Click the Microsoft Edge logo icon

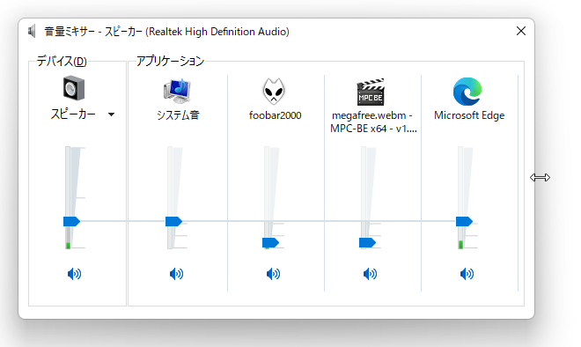[467, 92]
